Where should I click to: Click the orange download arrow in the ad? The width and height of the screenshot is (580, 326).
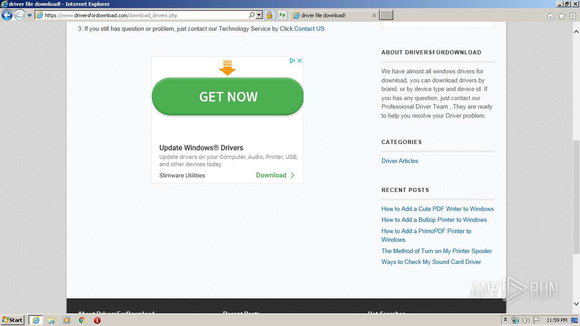227,68
